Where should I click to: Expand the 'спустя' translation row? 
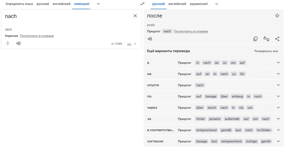coord(278,85)
